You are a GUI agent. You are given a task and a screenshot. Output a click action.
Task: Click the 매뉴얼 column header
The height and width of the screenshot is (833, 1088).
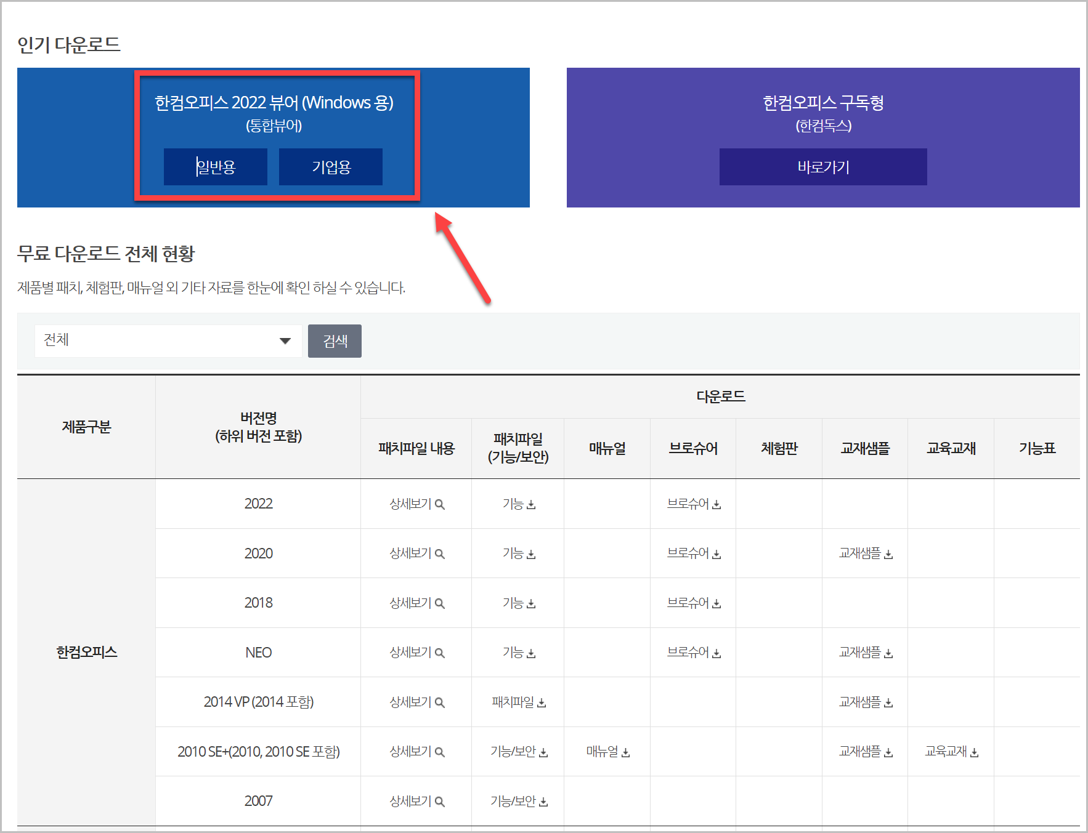607,448
